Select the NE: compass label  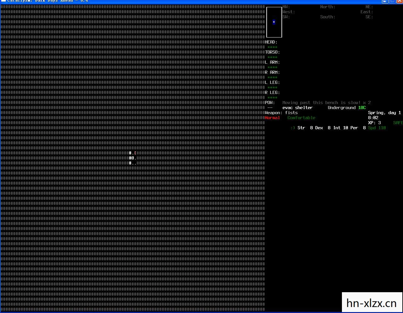click(369, 7)
